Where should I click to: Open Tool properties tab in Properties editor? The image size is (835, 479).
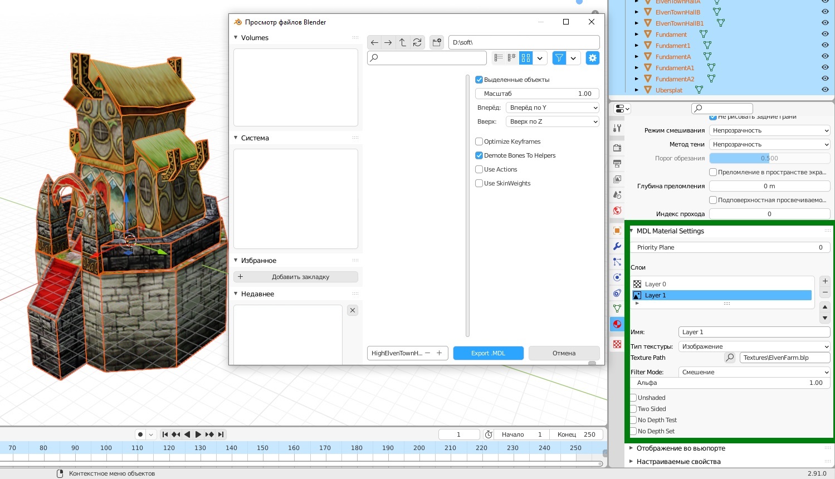coord(617,128)
